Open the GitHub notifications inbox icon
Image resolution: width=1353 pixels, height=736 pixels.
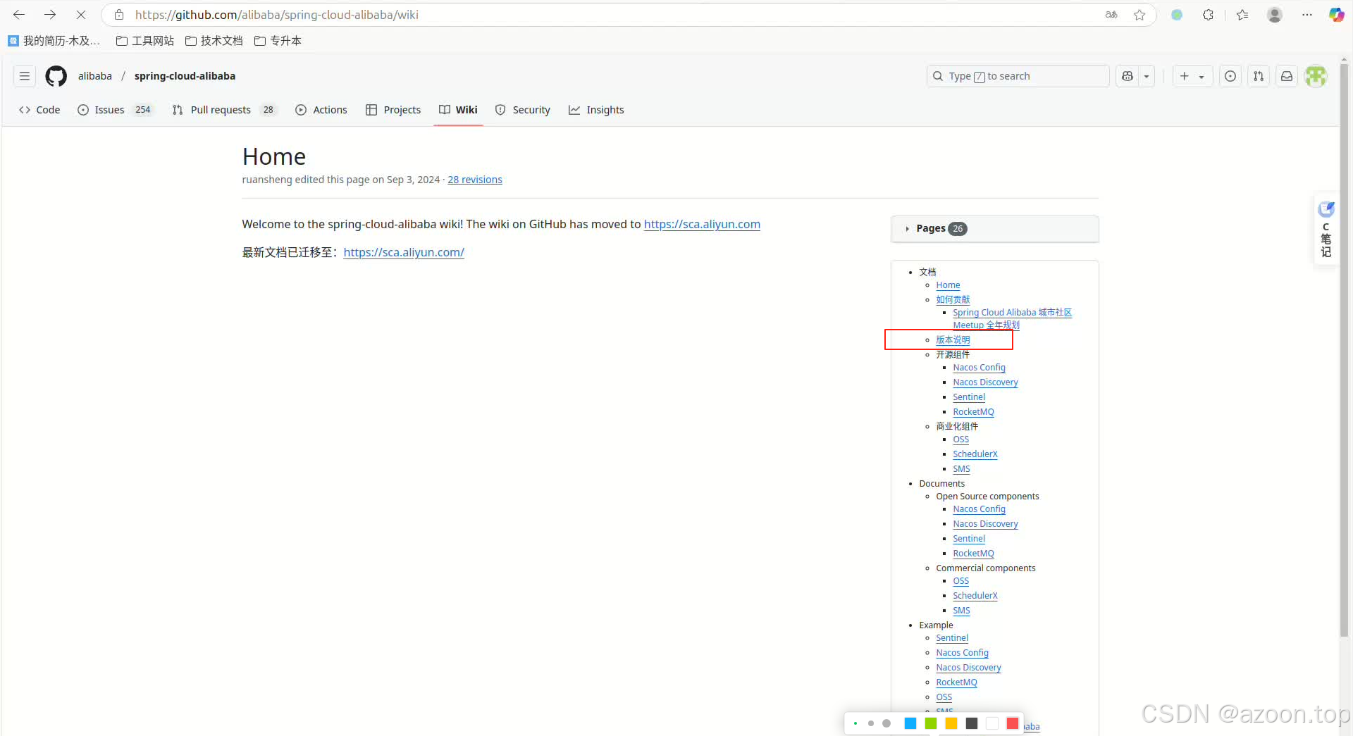[1287, 76]
